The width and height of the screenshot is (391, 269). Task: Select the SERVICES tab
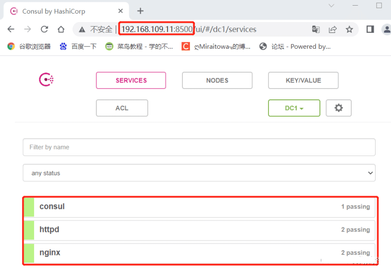[131, 81]
